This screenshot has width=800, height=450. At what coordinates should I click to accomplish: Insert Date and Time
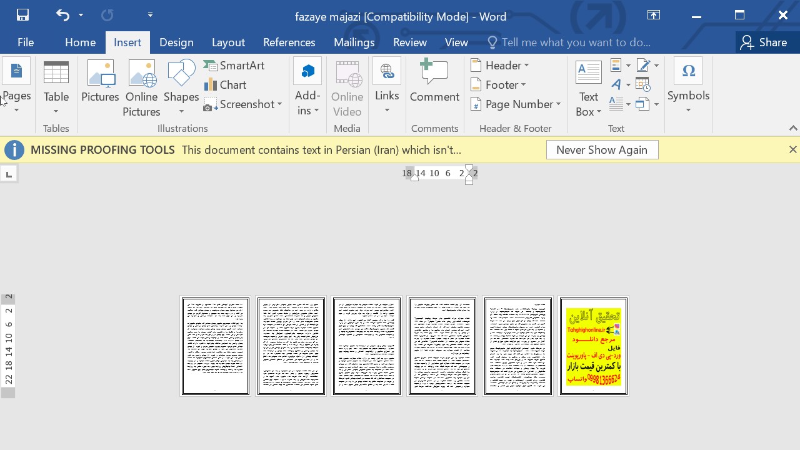(642, 85)
